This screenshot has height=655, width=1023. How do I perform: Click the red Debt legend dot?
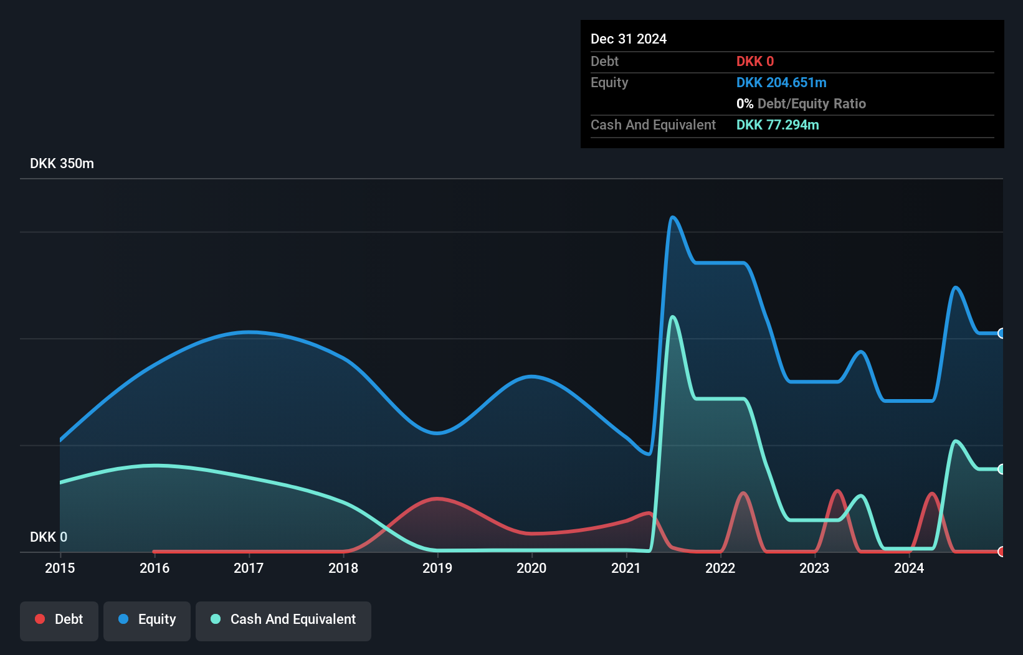40,619
